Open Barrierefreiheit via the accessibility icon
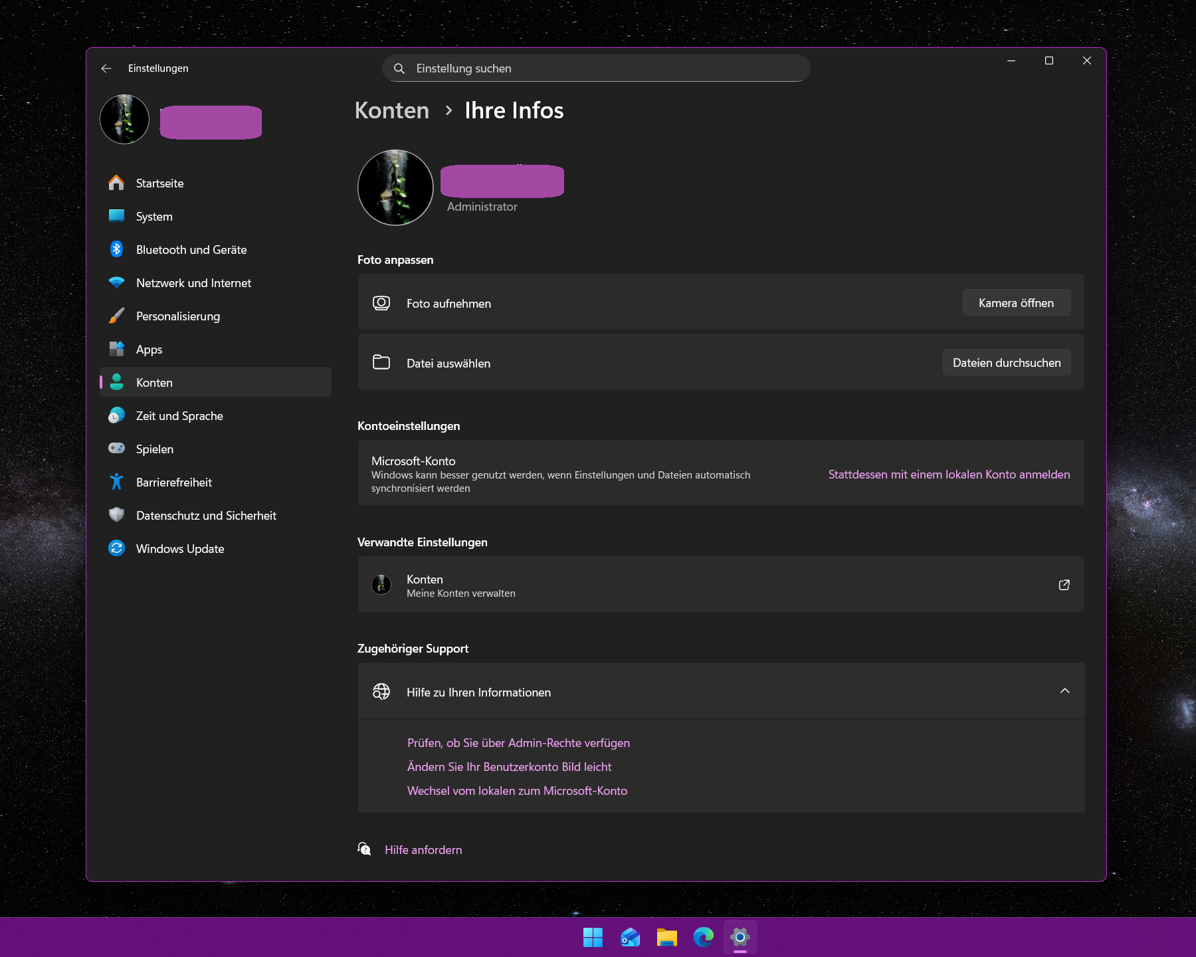Viewport: 1196px width, 957px height. click(x=117, y=482)
